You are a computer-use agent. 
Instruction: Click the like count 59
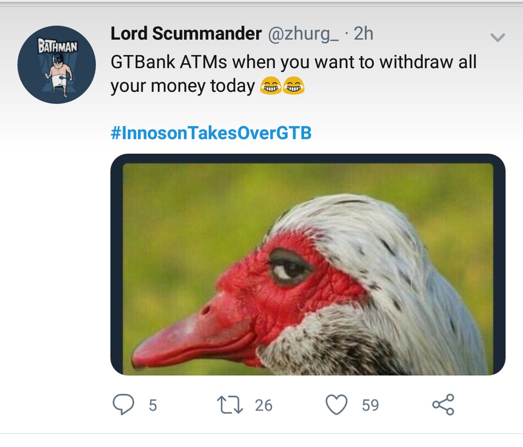370,405
